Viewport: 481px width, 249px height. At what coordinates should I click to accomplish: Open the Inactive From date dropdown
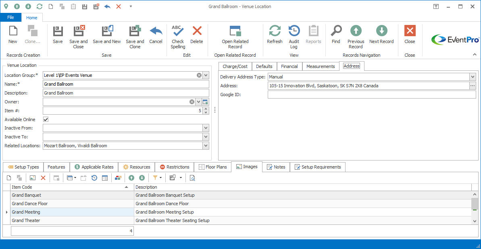coord(206,128)
